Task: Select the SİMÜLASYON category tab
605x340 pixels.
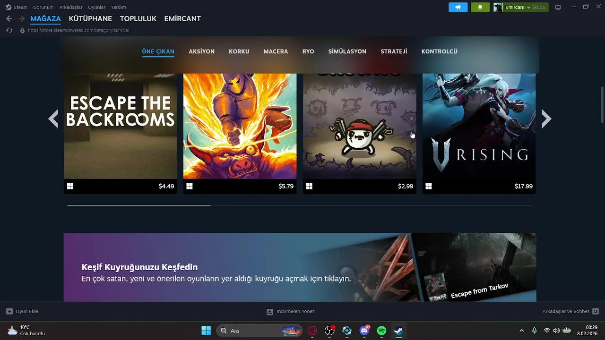Action: pos(347,51)
